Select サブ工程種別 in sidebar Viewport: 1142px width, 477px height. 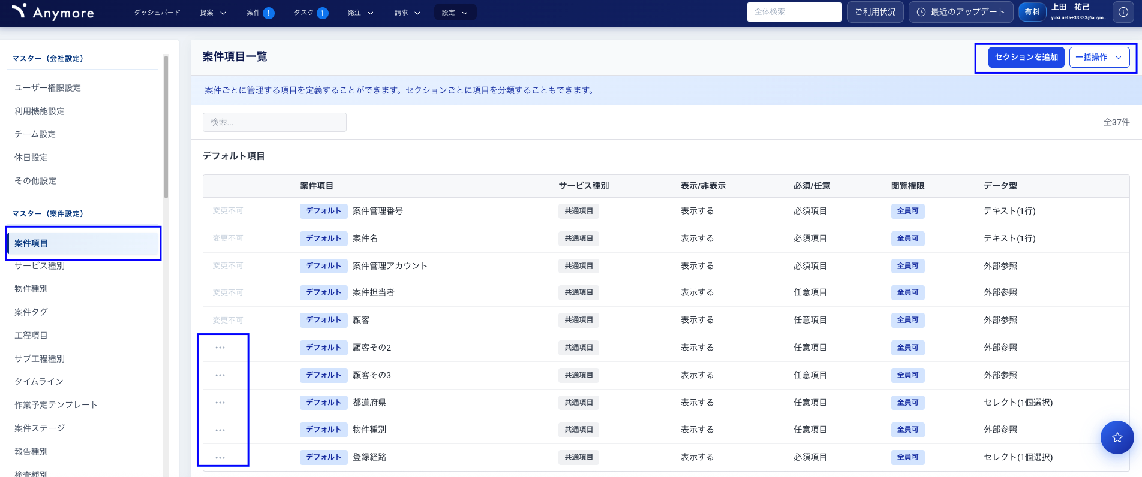point(40,359)
